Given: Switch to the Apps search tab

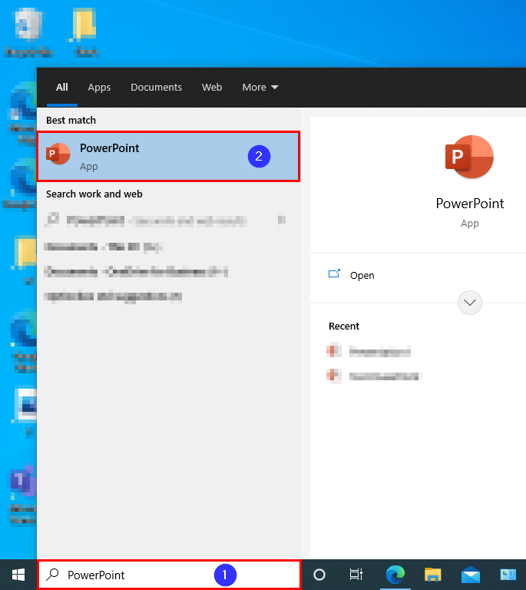Looking at the screenshot, I should [x=99, y=88].
